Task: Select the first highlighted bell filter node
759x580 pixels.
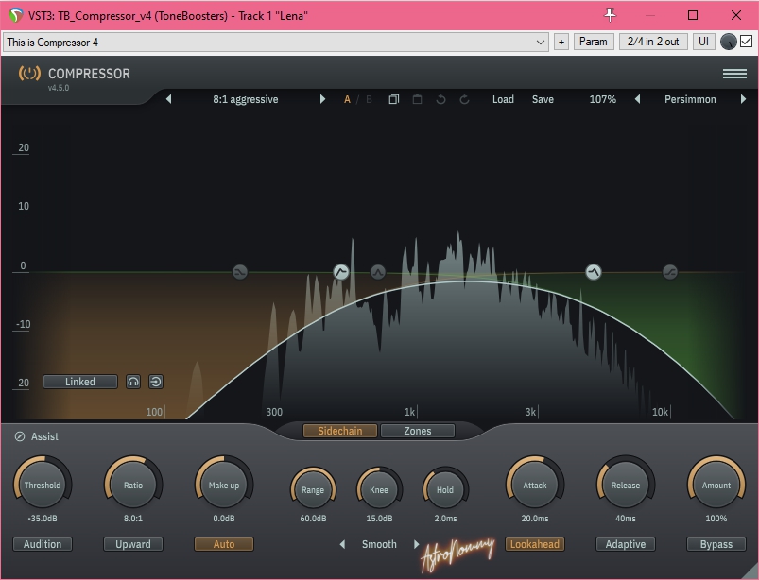Action: coord(341,272)
